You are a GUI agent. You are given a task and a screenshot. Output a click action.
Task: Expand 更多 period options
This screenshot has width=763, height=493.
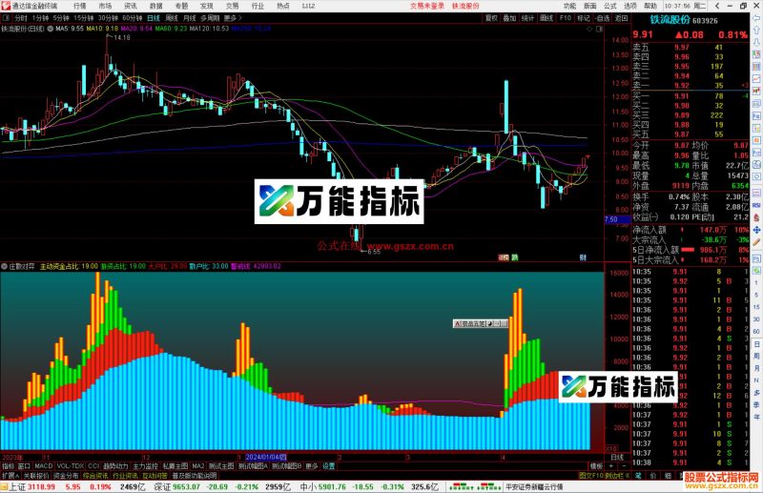click(x=232, y=18)
